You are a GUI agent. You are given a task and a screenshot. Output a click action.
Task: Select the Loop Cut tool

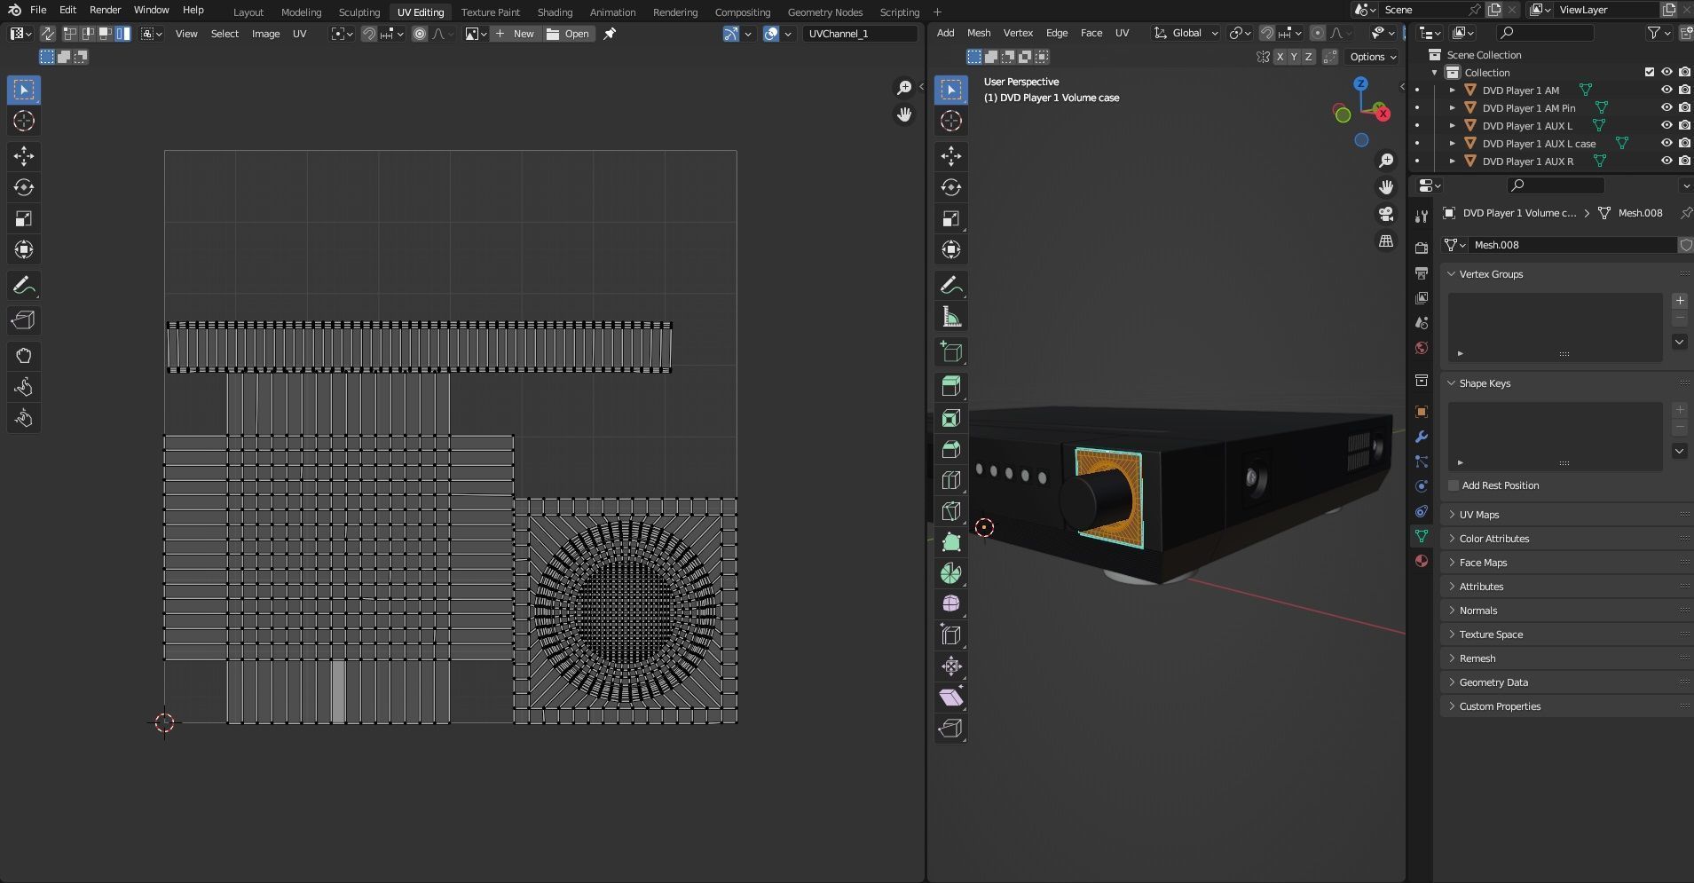point(951,480)
